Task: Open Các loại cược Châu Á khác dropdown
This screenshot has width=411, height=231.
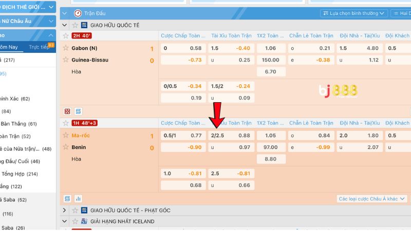Action: (371, 199)
